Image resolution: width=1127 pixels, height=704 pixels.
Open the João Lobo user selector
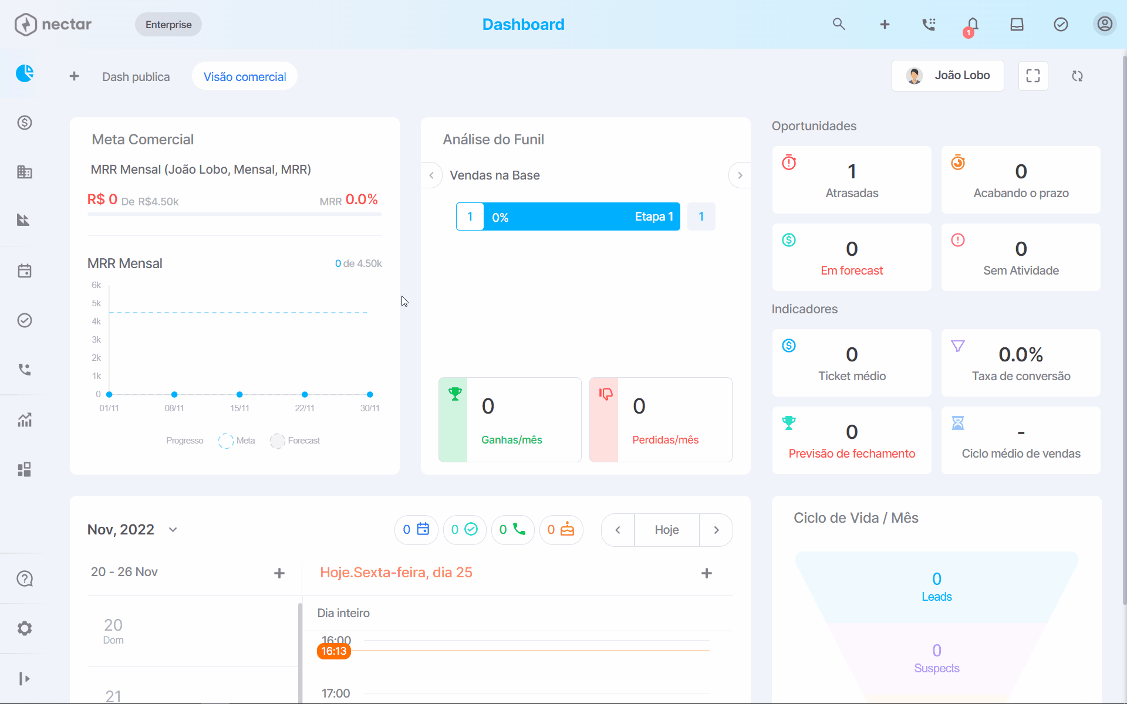tap(948, 76)
